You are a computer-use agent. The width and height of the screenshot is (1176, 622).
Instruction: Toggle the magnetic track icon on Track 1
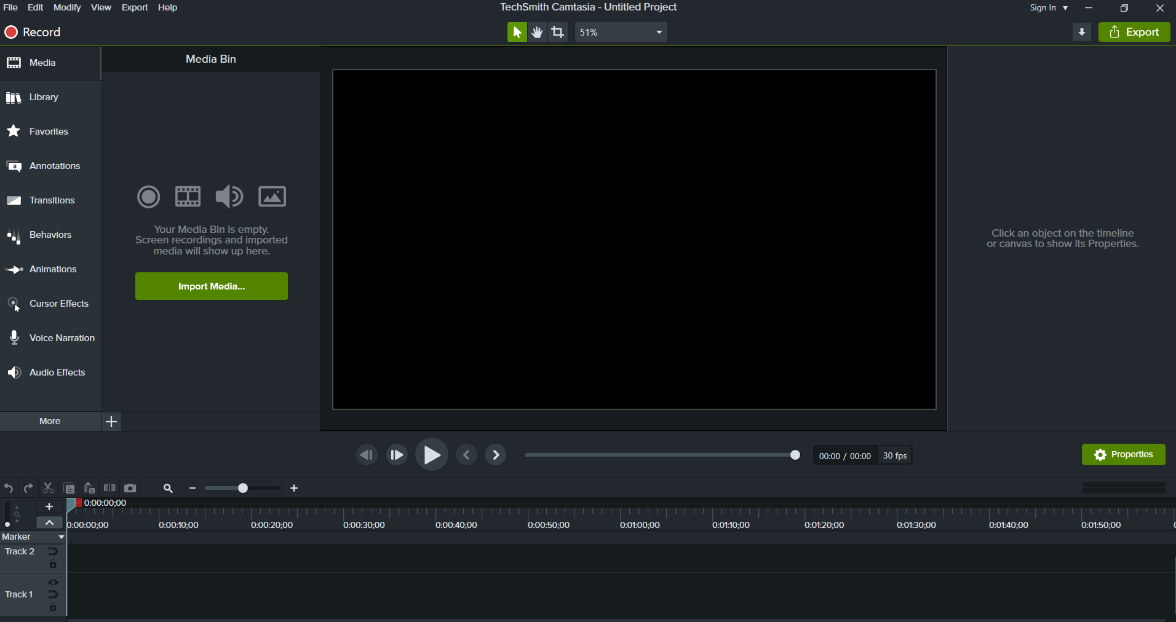pos(53,594)
